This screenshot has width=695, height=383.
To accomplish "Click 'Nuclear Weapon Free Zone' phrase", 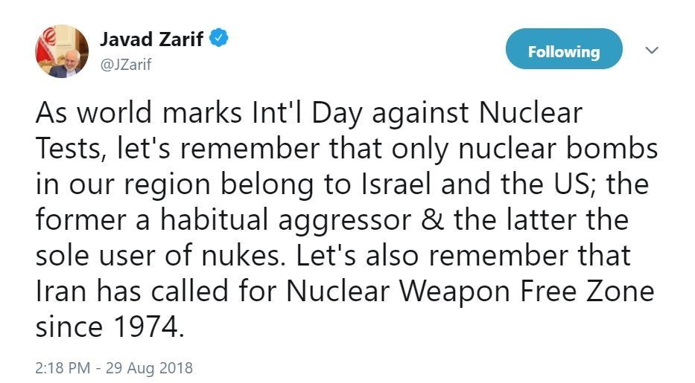I will click(470, 292).
